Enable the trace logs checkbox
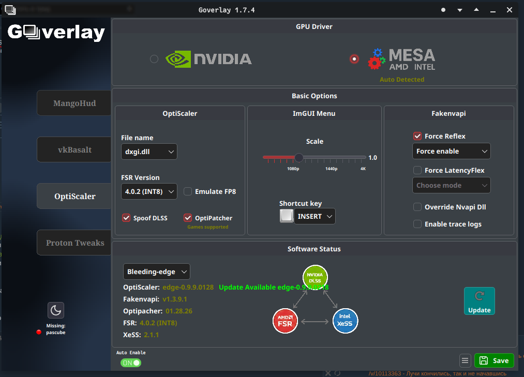This screenshot has width=524, height=377. pyautogui.click(x=417, y=224)
